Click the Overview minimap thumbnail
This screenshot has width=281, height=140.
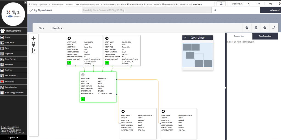(198, 55)
